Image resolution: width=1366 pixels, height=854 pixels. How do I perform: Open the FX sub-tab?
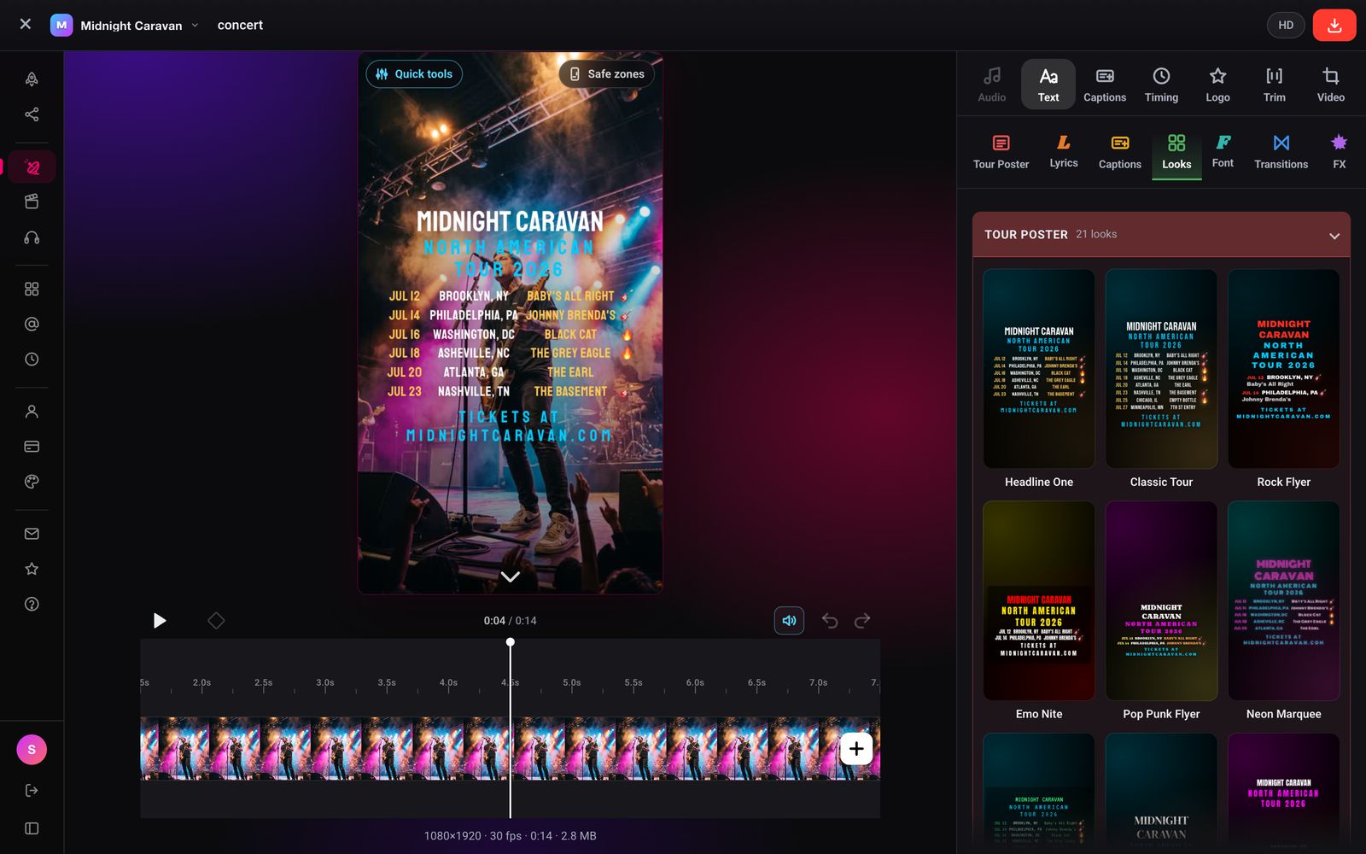[1339, 151]
